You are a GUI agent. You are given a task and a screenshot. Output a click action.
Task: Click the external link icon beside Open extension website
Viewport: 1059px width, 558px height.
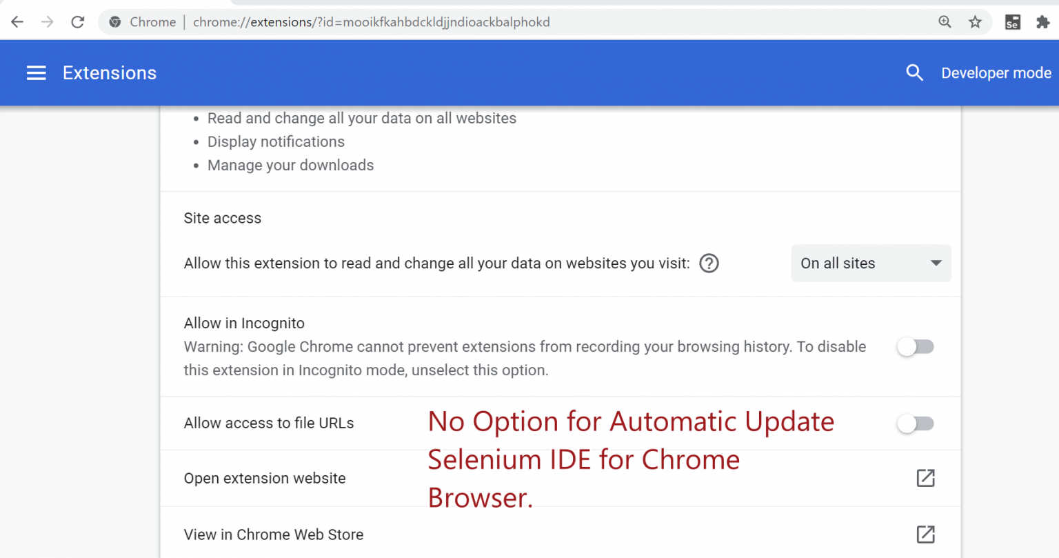pyautogui.click(x=926, y=478)
